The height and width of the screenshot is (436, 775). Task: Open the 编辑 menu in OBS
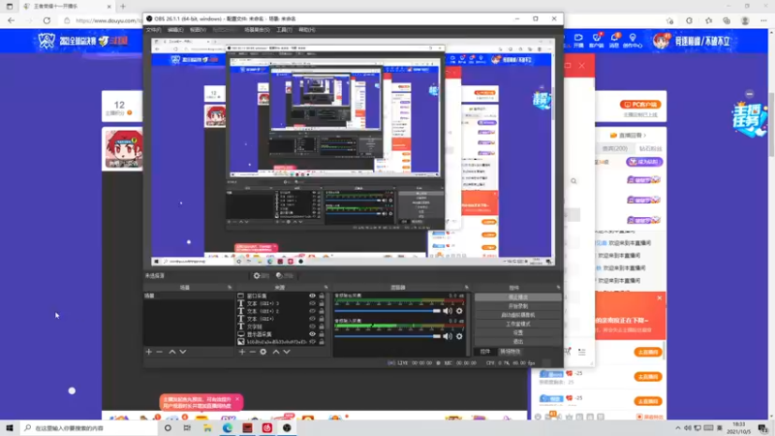[175, 30]
